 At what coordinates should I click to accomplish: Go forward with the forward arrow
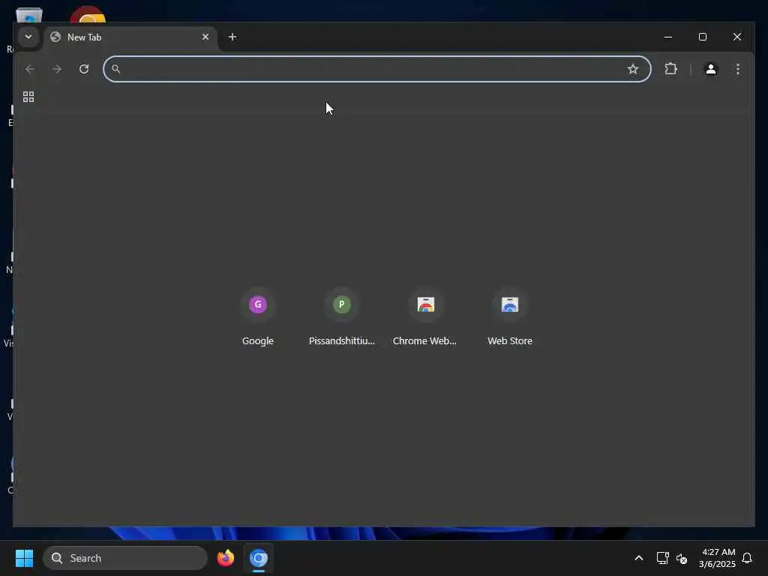click(57, 69)
